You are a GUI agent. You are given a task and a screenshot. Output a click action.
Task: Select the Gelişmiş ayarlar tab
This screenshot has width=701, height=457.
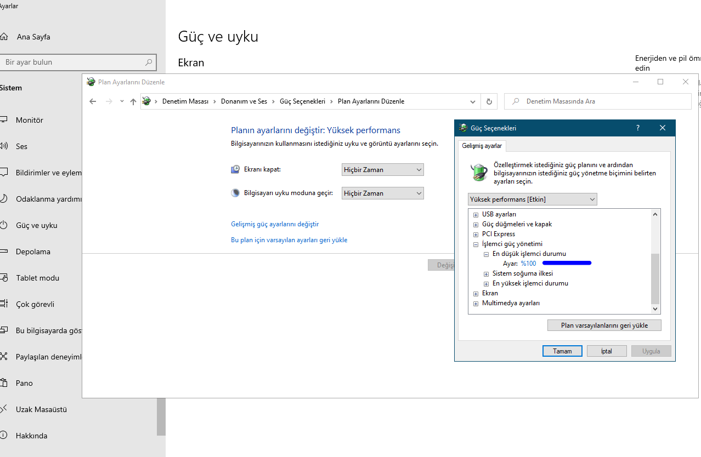(482, 146)
